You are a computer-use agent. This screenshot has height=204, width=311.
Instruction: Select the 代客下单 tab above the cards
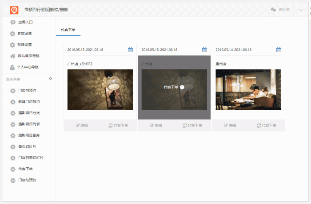[x=68, y=30]
